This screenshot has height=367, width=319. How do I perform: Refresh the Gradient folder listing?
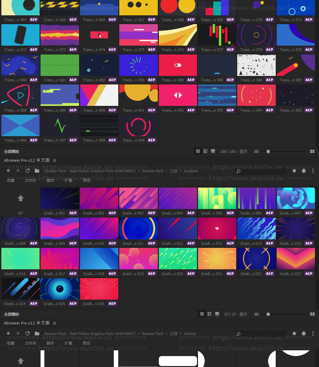click(27, 171)
